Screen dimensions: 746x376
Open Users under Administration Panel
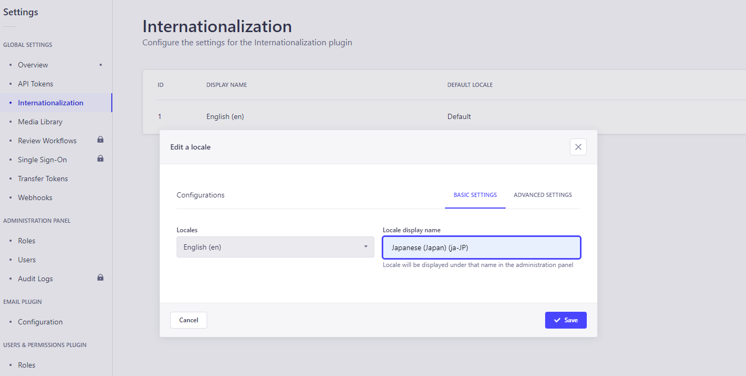[27, 260]
